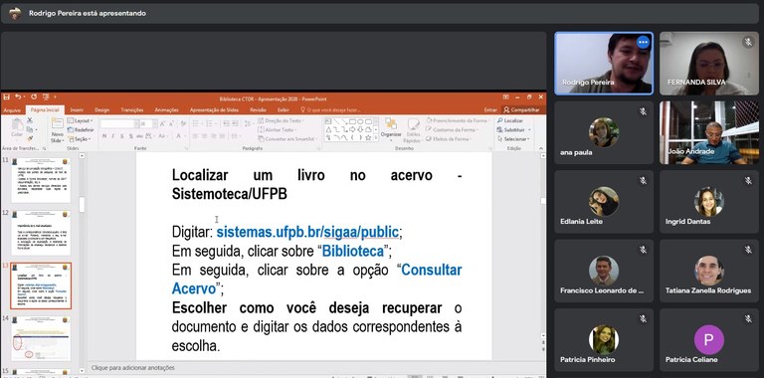The image size is (764, 378).
Task: Click the Bold N formatting icon
Action: point(104,136)
